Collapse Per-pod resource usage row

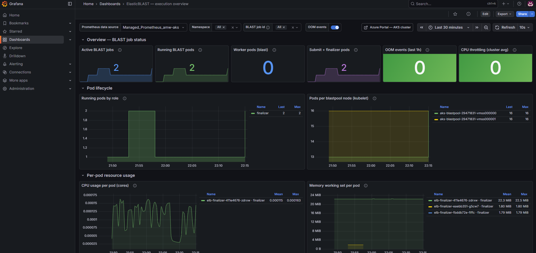pos(83,175)
